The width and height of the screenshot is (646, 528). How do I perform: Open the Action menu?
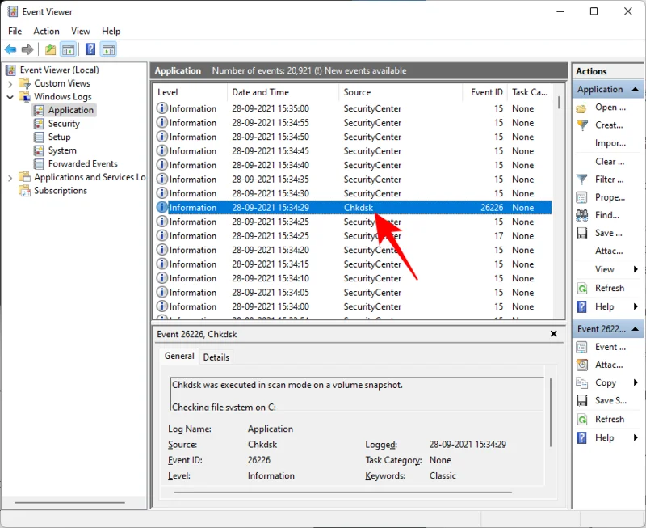point(46,31)
